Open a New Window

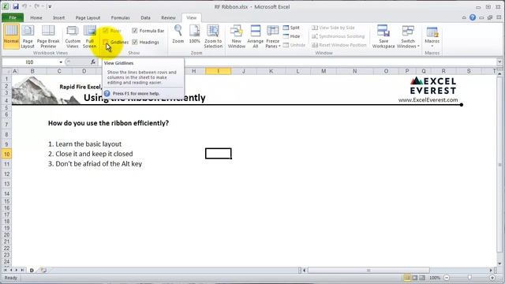coord(237,36)
